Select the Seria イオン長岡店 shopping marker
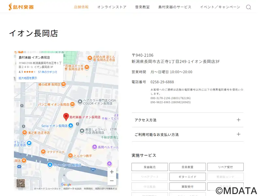The image size is (261, 196). [x=70, y=125]
